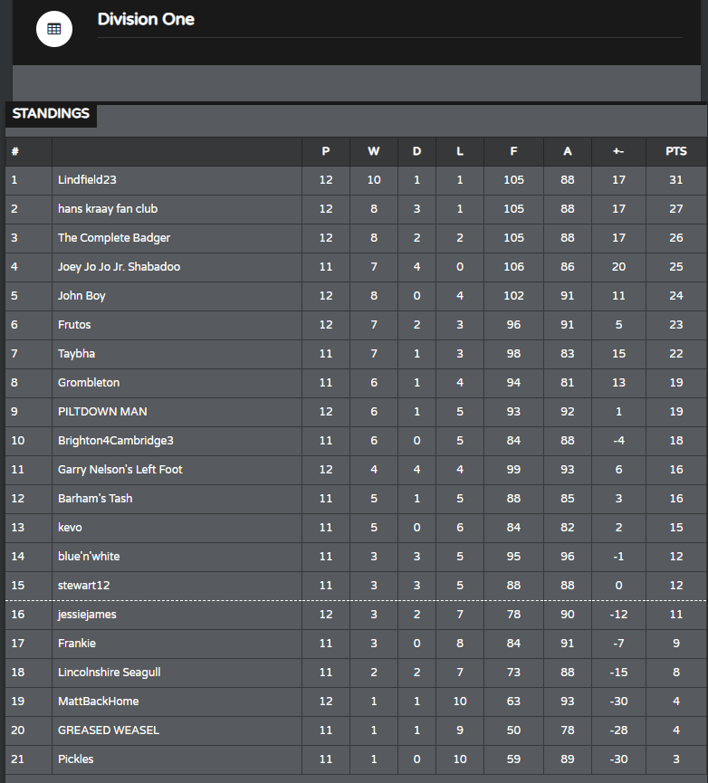Select the STANDINGS tab

click(51, 114)
